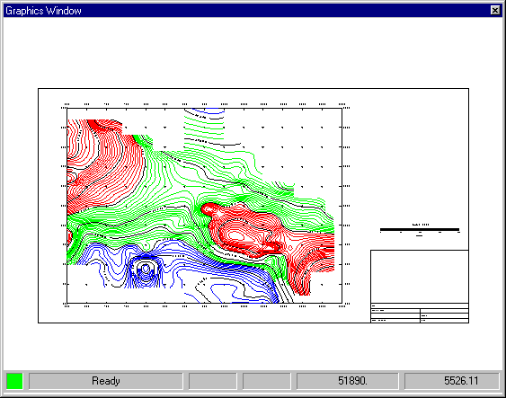506x398 pixels.
Task: Click the blue concentric contour depression
Action: click(146, 270)
